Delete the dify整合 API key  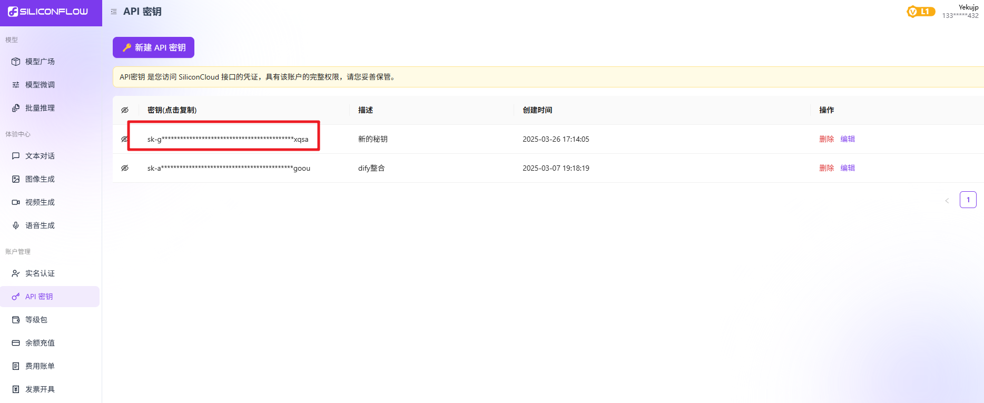(x=826, y=168)
